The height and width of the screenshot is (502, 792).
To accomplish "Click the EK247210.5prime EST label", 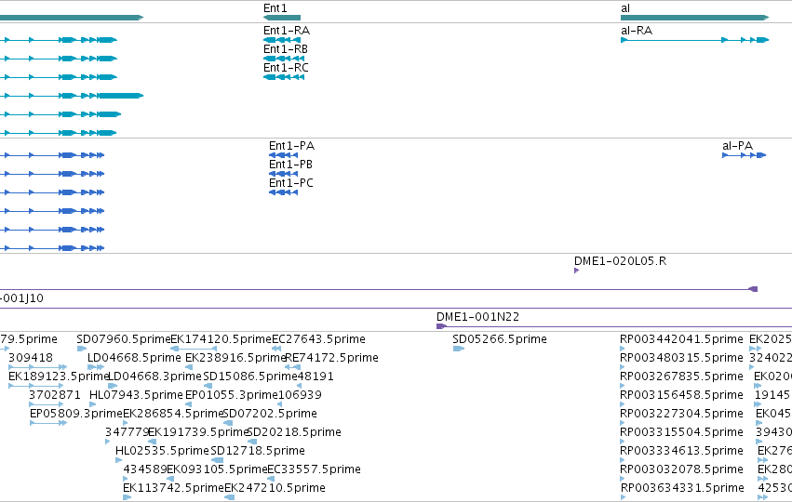I will 275,488.
